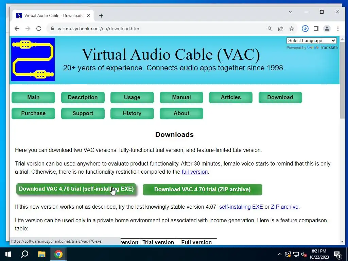Image resolution: width=348 pixels, height=261 pixels.
Task: Click the scrollbar up arrow
Action: pos(342,39)
